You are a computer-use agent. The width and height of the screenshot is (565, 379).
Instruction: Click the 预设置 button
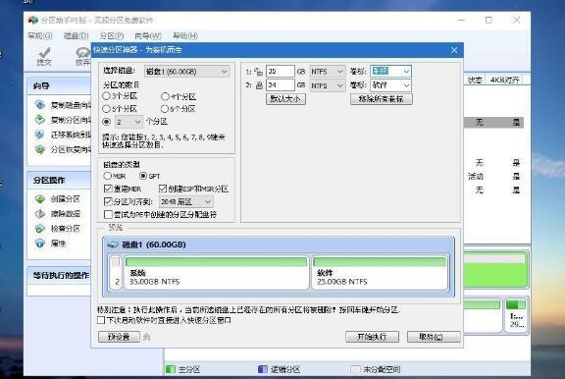(x=119, y=337)
